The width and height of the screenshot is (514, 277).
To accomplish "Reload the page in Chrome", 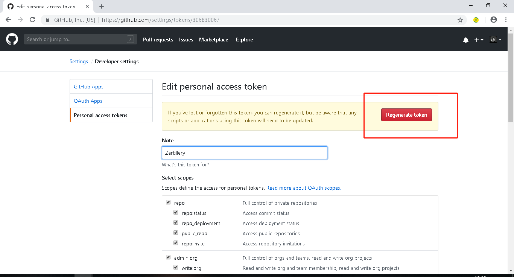I will pyautogui.click(x=32, y=20).
